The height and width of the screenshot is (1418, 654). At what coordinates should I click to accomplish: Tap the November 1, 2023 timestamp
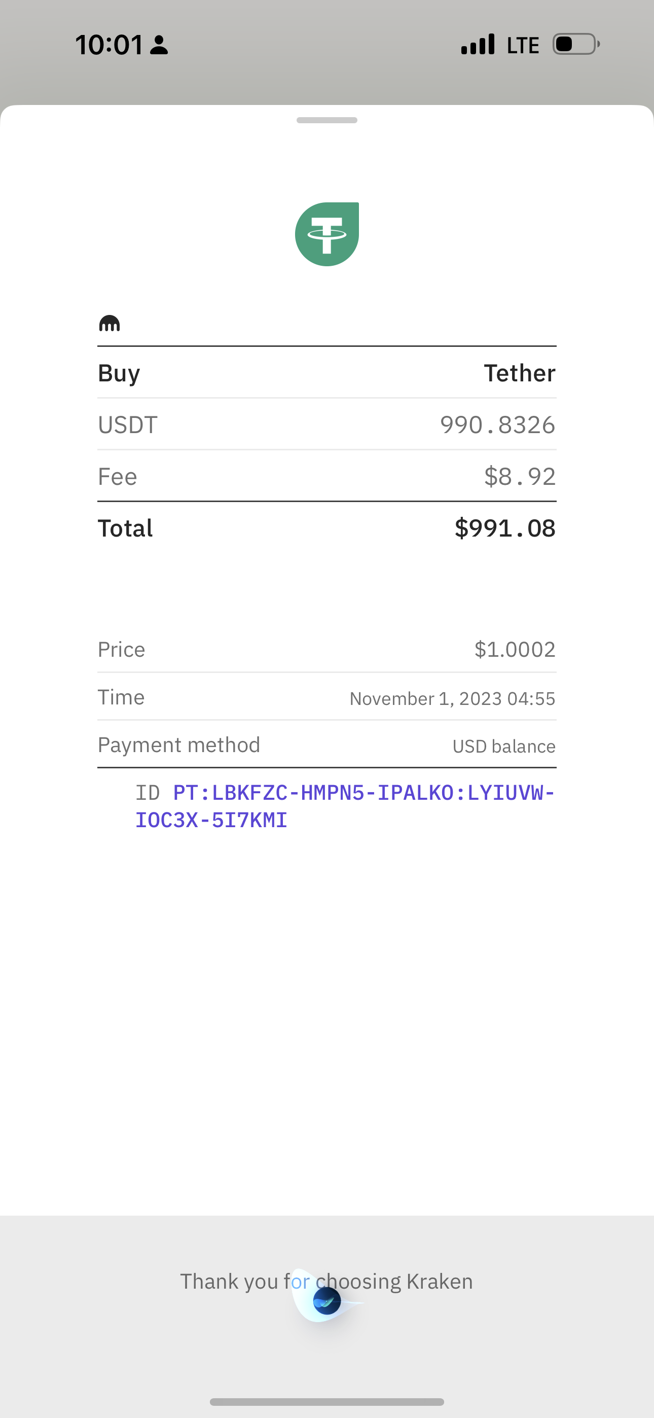tap(453, 698)
